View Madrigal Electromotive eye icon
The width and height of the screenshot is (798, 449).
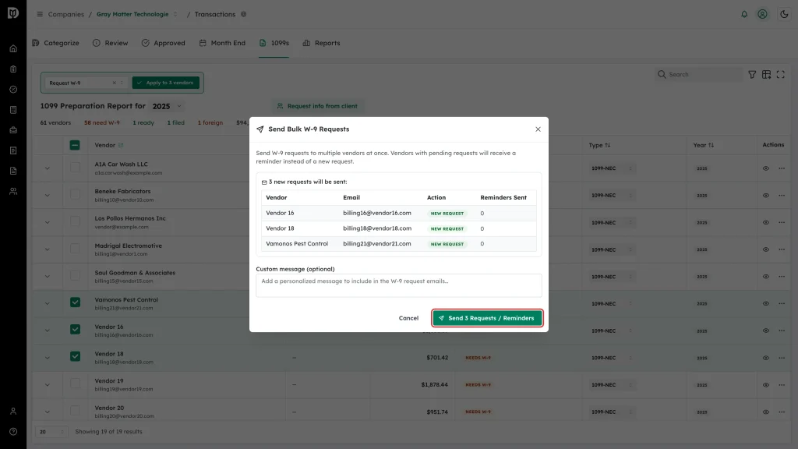[765, 249]
